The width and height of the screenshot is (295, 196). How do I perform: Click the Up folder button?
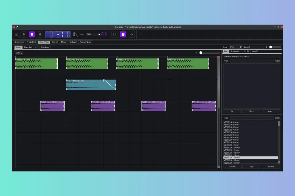tap(232, 111)
